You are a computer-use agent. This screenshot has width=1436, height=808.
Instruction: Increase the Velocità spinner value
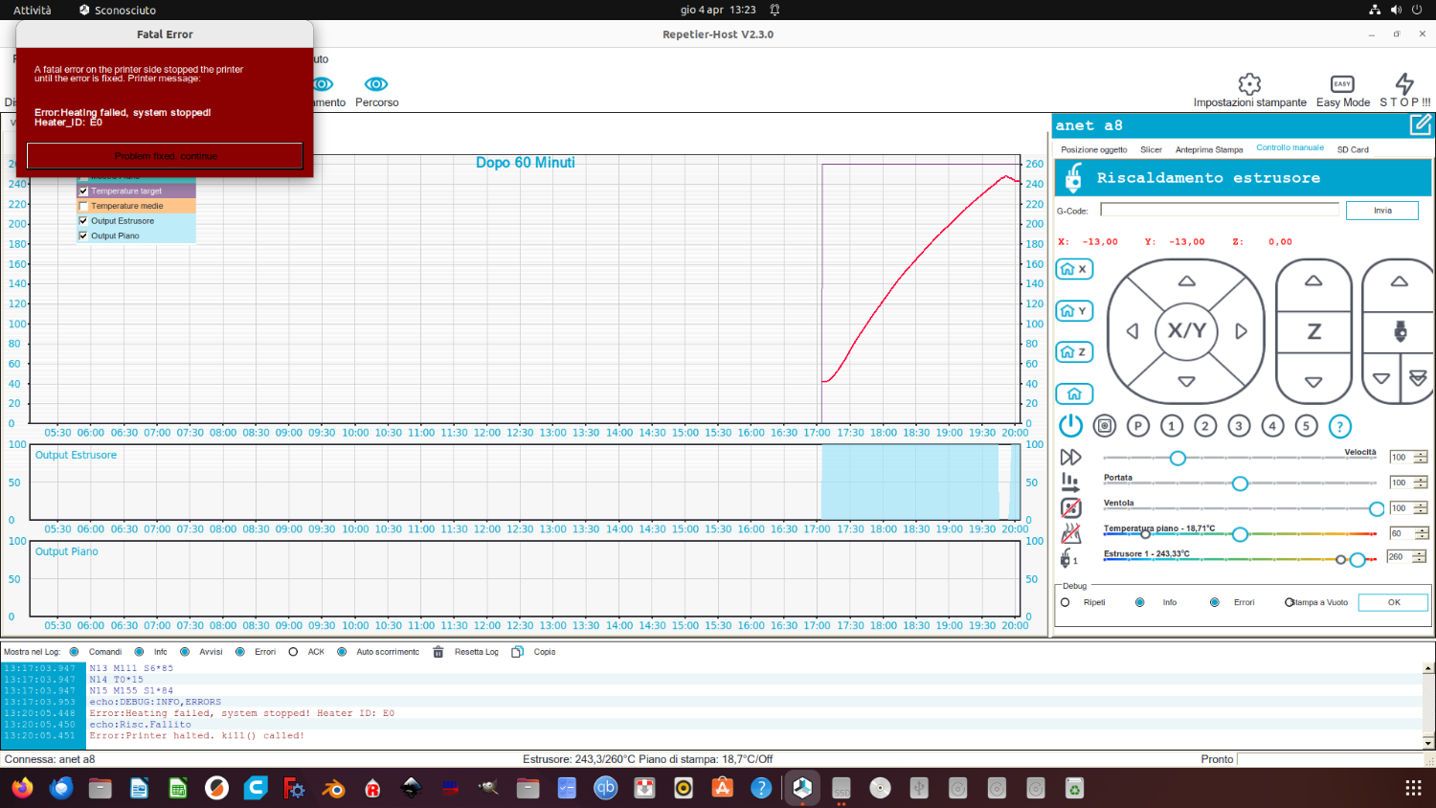click(x=1421, y=454)
